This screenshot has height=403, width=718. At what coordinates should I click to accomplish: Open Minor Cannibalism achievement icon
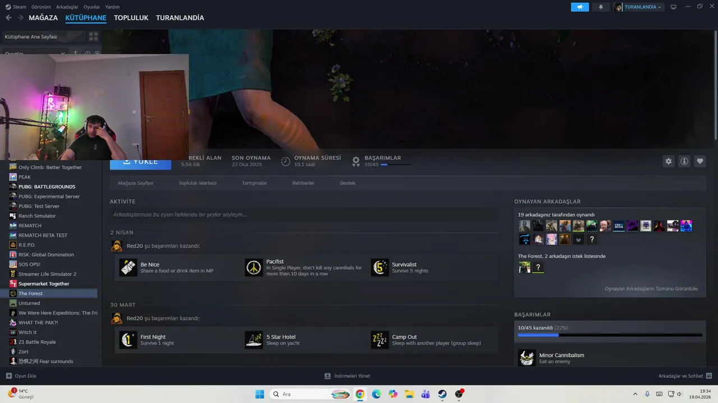(527, 358)
